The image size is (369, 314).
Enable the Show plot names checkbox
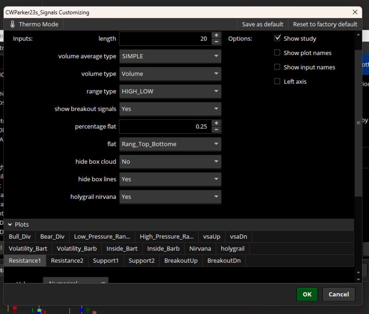[x=277, y=52]
